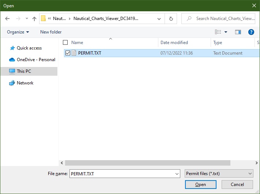This screenshot has height=194, width=260.
Task: Refresh the folder contents
Action: [x=171, y=19]
